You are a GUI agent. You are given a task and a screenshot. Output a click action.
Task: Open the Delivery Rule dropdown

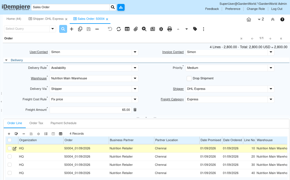(135, 68)
